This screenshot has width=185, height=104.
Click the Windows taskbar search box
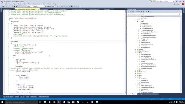point(21,102)
